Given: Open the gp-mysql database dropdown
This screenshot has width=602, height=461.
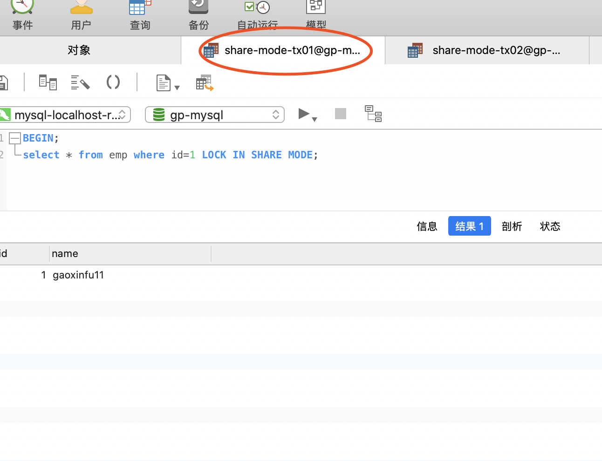Looking at the screenshot, I should click(215, 115).
